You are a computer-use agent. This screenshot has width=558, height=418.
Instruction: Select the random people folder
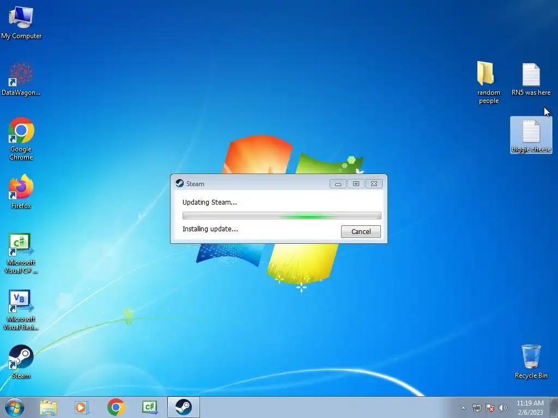489,83
